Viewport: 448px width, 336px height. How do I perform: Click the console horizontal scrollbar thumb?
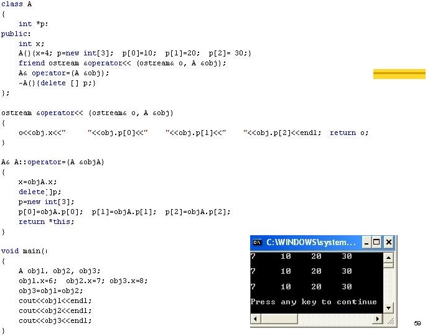[279, 319]
